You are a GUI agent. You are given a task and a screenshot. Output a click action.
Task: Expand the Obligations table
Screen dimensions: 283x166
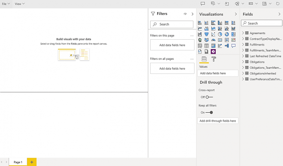point(243,62)
